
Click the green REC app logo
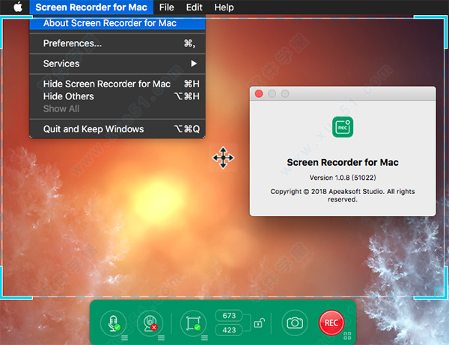coord(343,127)
